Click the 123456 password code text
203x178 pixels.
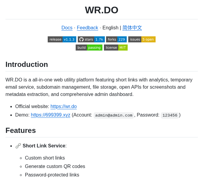(x=170, y=115)
